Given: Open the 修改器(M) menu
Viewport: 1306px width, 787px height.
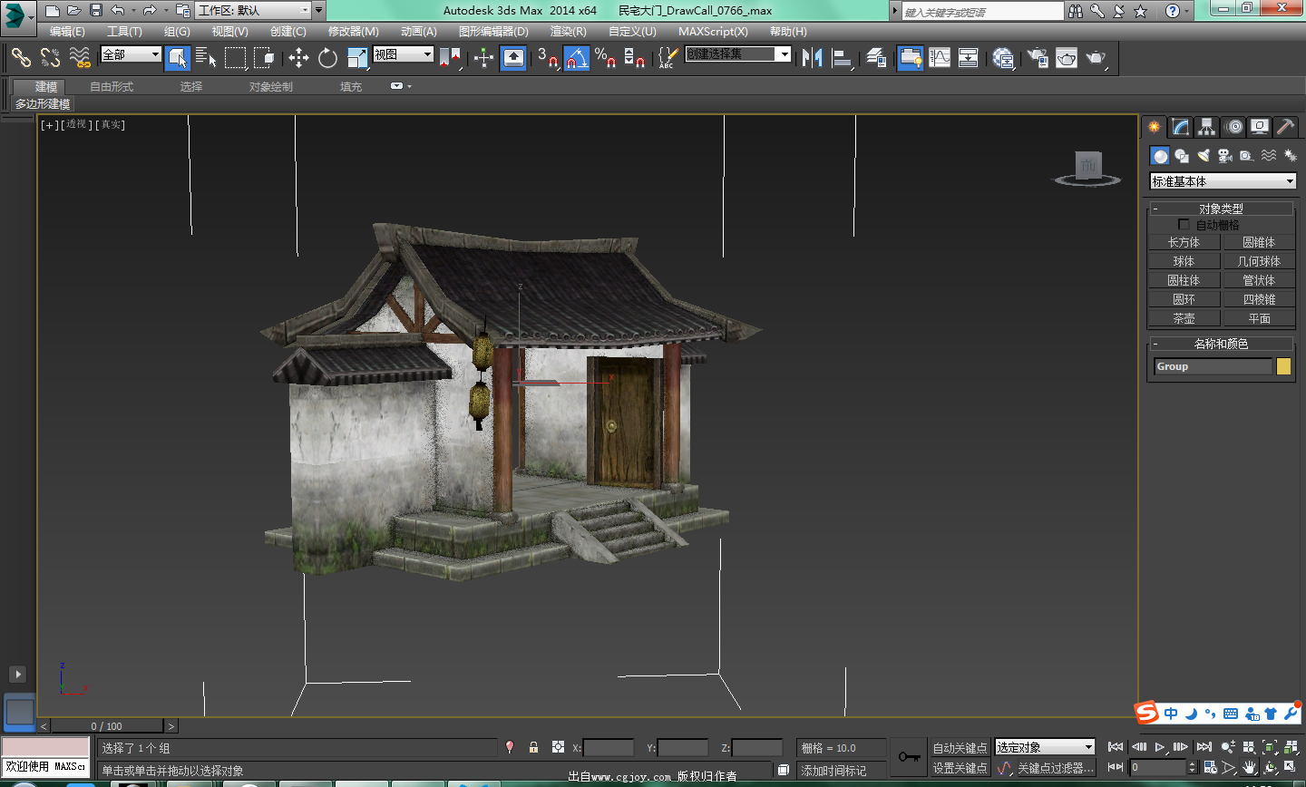Looking at the screenshot, I should click(353, 32).
